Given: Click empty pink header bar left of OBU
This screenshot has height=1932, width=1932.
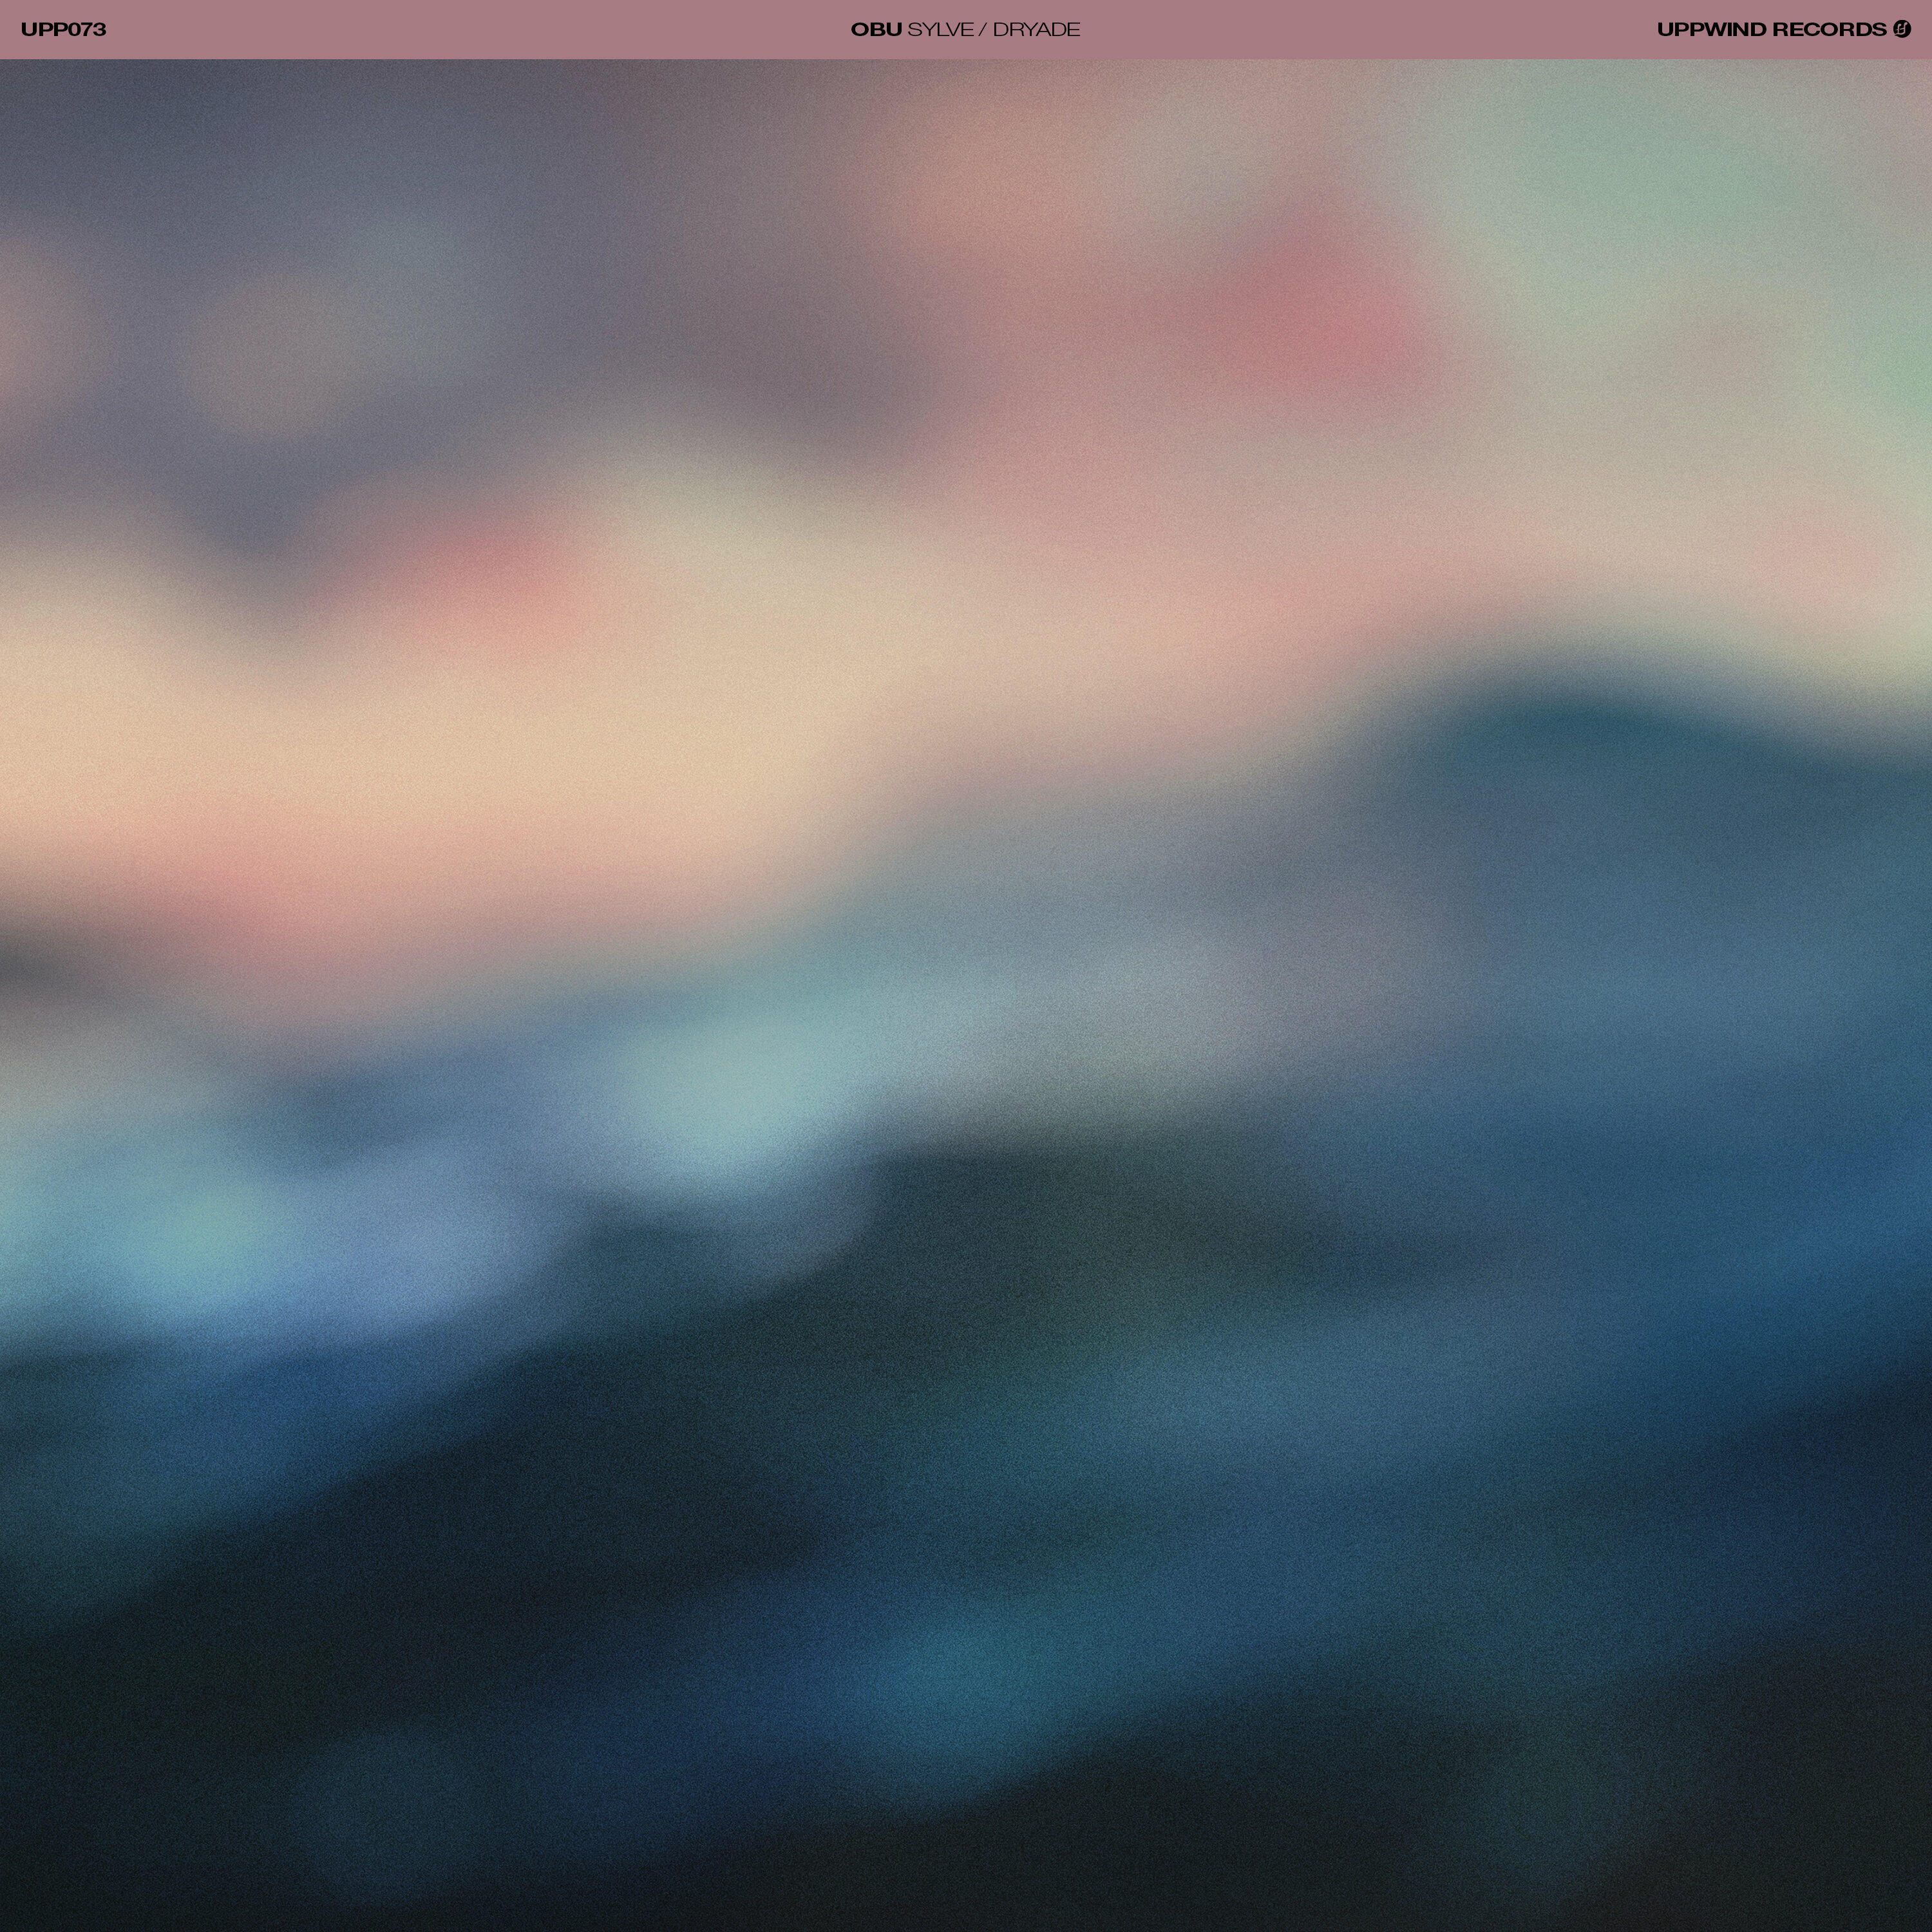Looking at the screenshot, I should click(480, 29).
